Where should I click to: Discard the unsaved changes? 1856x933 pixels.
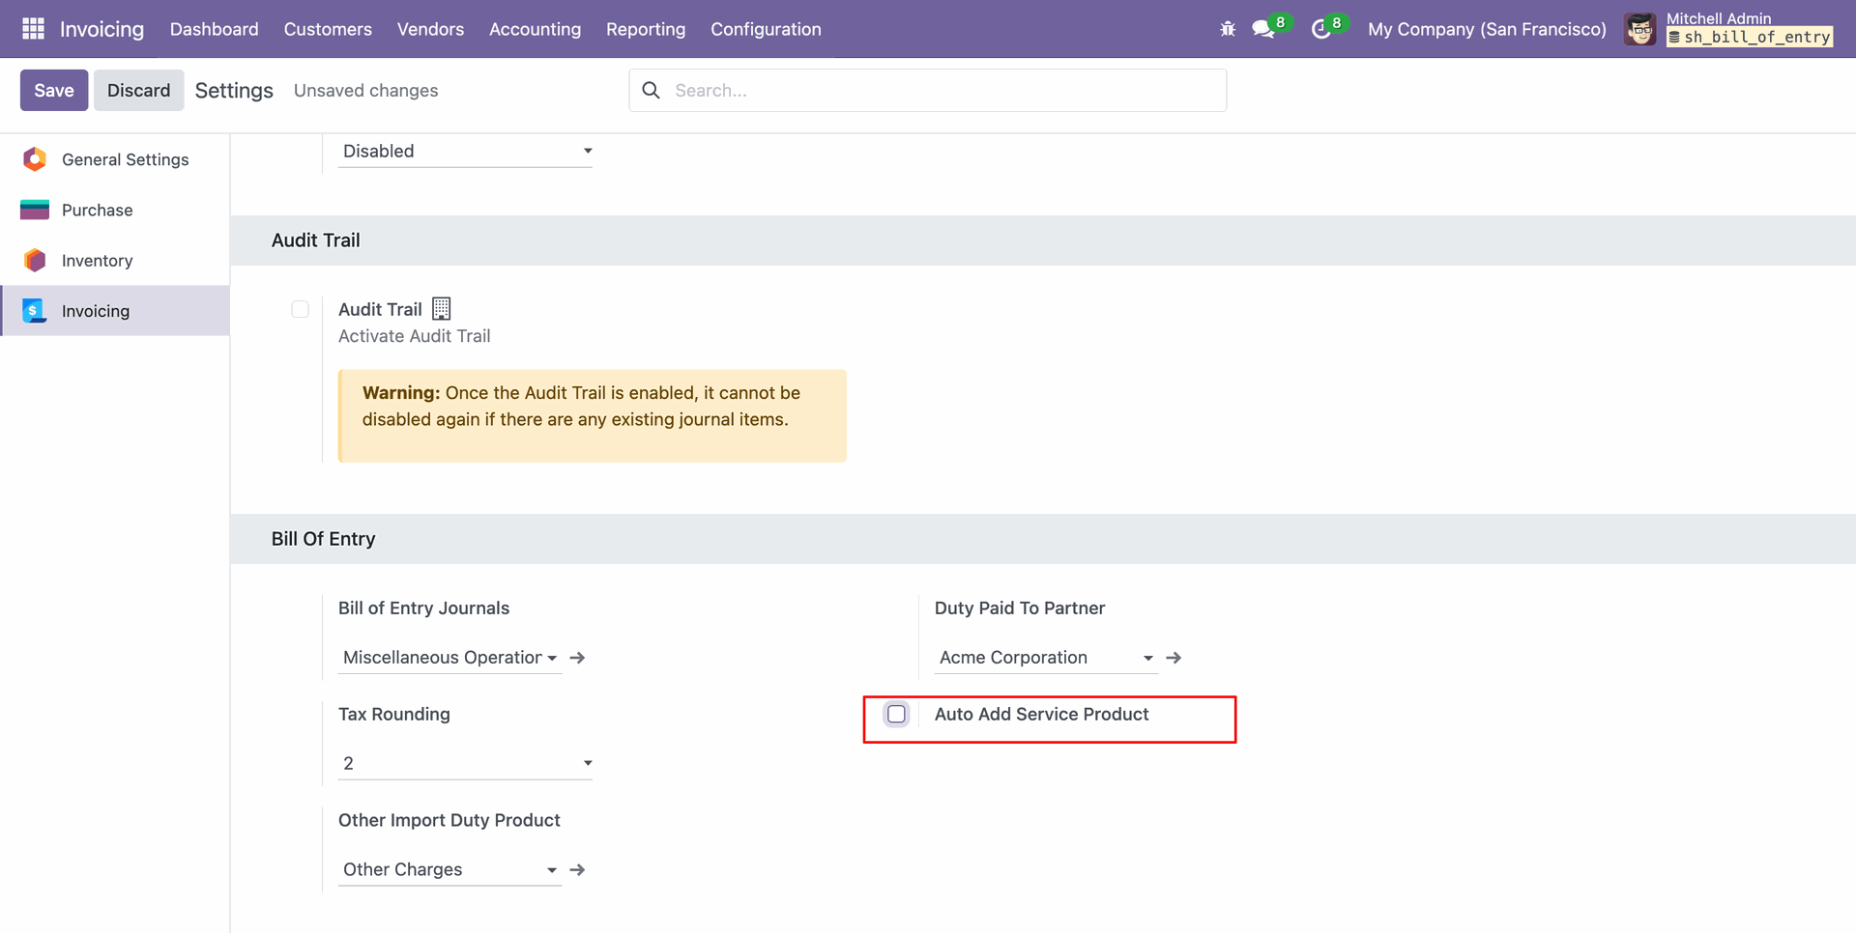point(138,91)
